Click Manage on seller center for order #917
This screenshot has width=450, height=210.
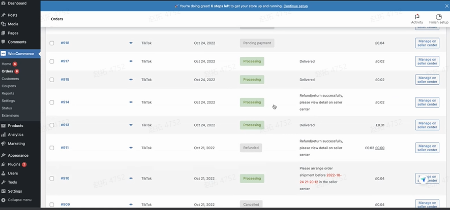[427, 61]
